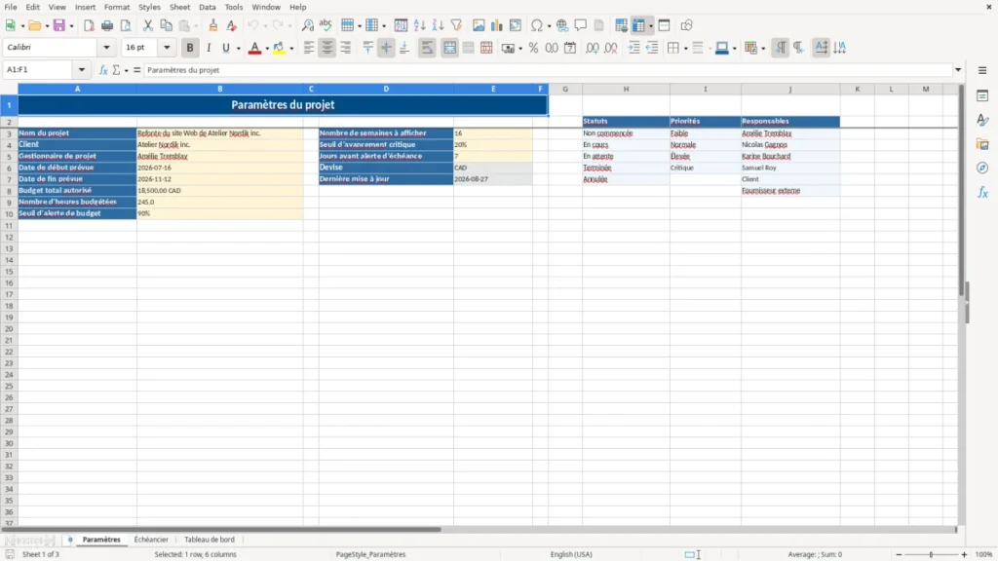Screen dimensions: 998x561
Task: Insert a comment using toolbar icon
Action: [581, 25]
